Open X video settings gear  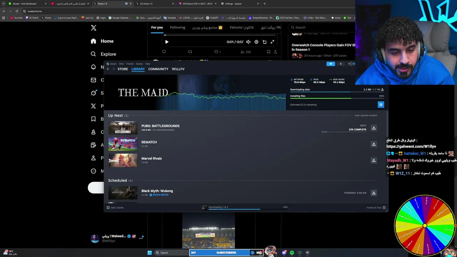pyautogui.click(x=256, y=42)
